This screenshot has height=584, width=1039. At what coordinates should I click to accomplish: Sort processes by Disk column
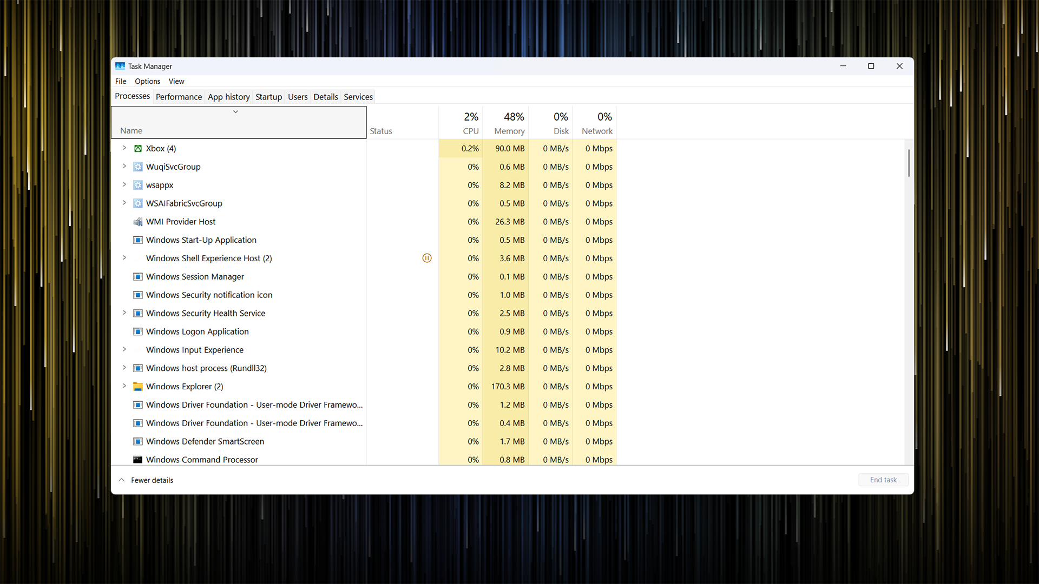coord(550,123)
